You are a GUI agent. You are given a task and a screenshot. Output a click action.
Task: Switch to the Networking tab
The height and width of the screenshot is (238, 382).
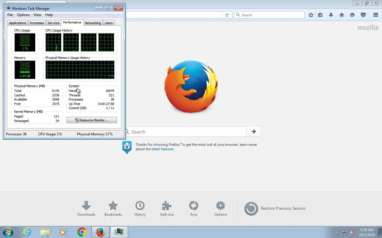coord(93,23)
